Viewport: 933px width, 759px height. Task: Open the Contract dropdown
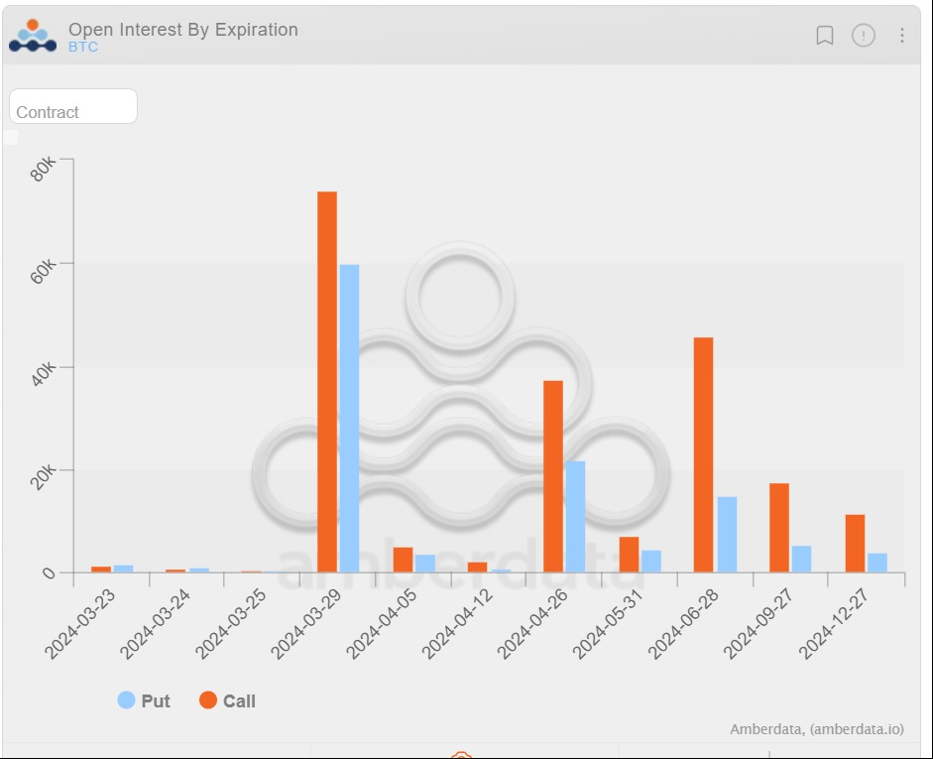click(73, 107)
